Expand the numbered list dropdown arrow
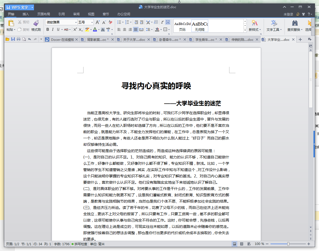 (131, 22)
